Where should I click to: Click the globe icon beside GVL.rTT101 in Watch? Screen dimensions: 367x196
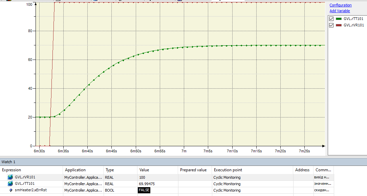click(x=10, y=184)
